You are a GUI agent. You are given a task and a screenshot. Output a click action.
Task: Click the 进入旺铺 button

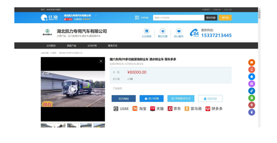click(152, 99)
